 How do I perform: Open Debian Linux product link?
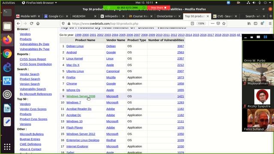[x=75, y=46]
